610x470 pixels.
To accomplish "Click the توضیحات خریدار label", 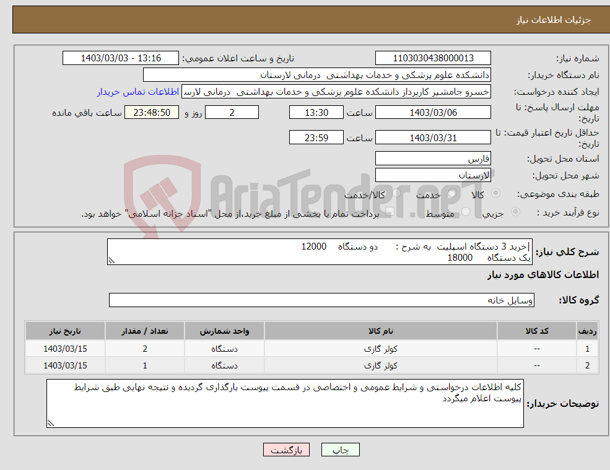I will 563,404.
